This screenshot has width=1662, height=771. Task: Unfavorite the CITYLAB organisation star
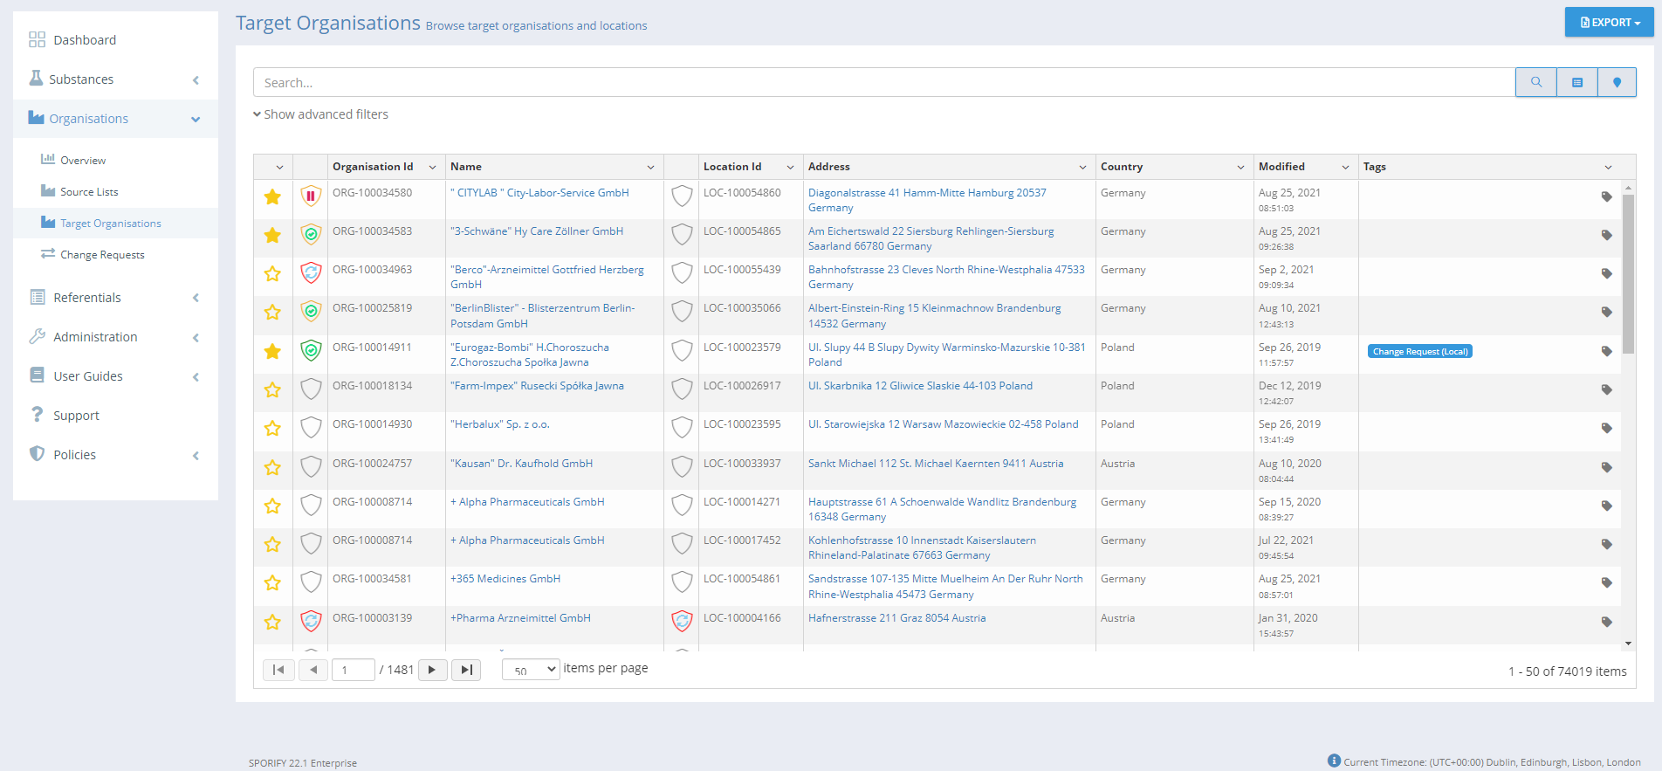272,197
